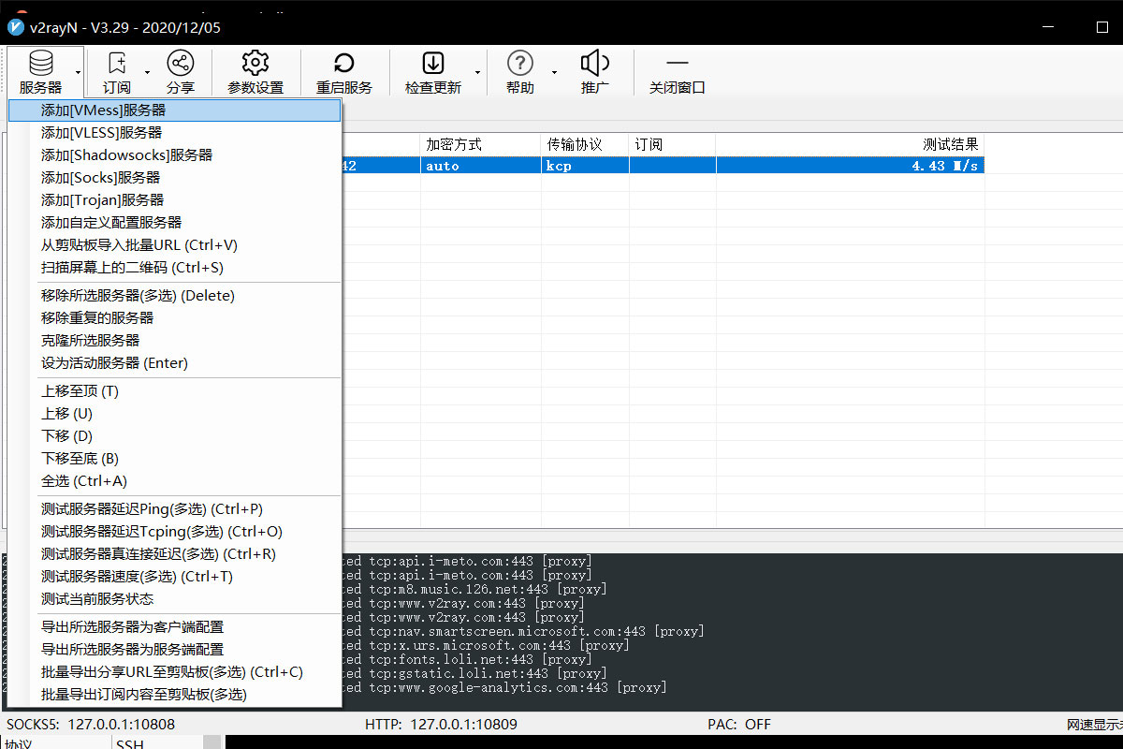Choose 克隆所选服务器 menu entry
The height and width of the screenshot is (749, 1123).
pyautogui.click(x=174, y=341)
